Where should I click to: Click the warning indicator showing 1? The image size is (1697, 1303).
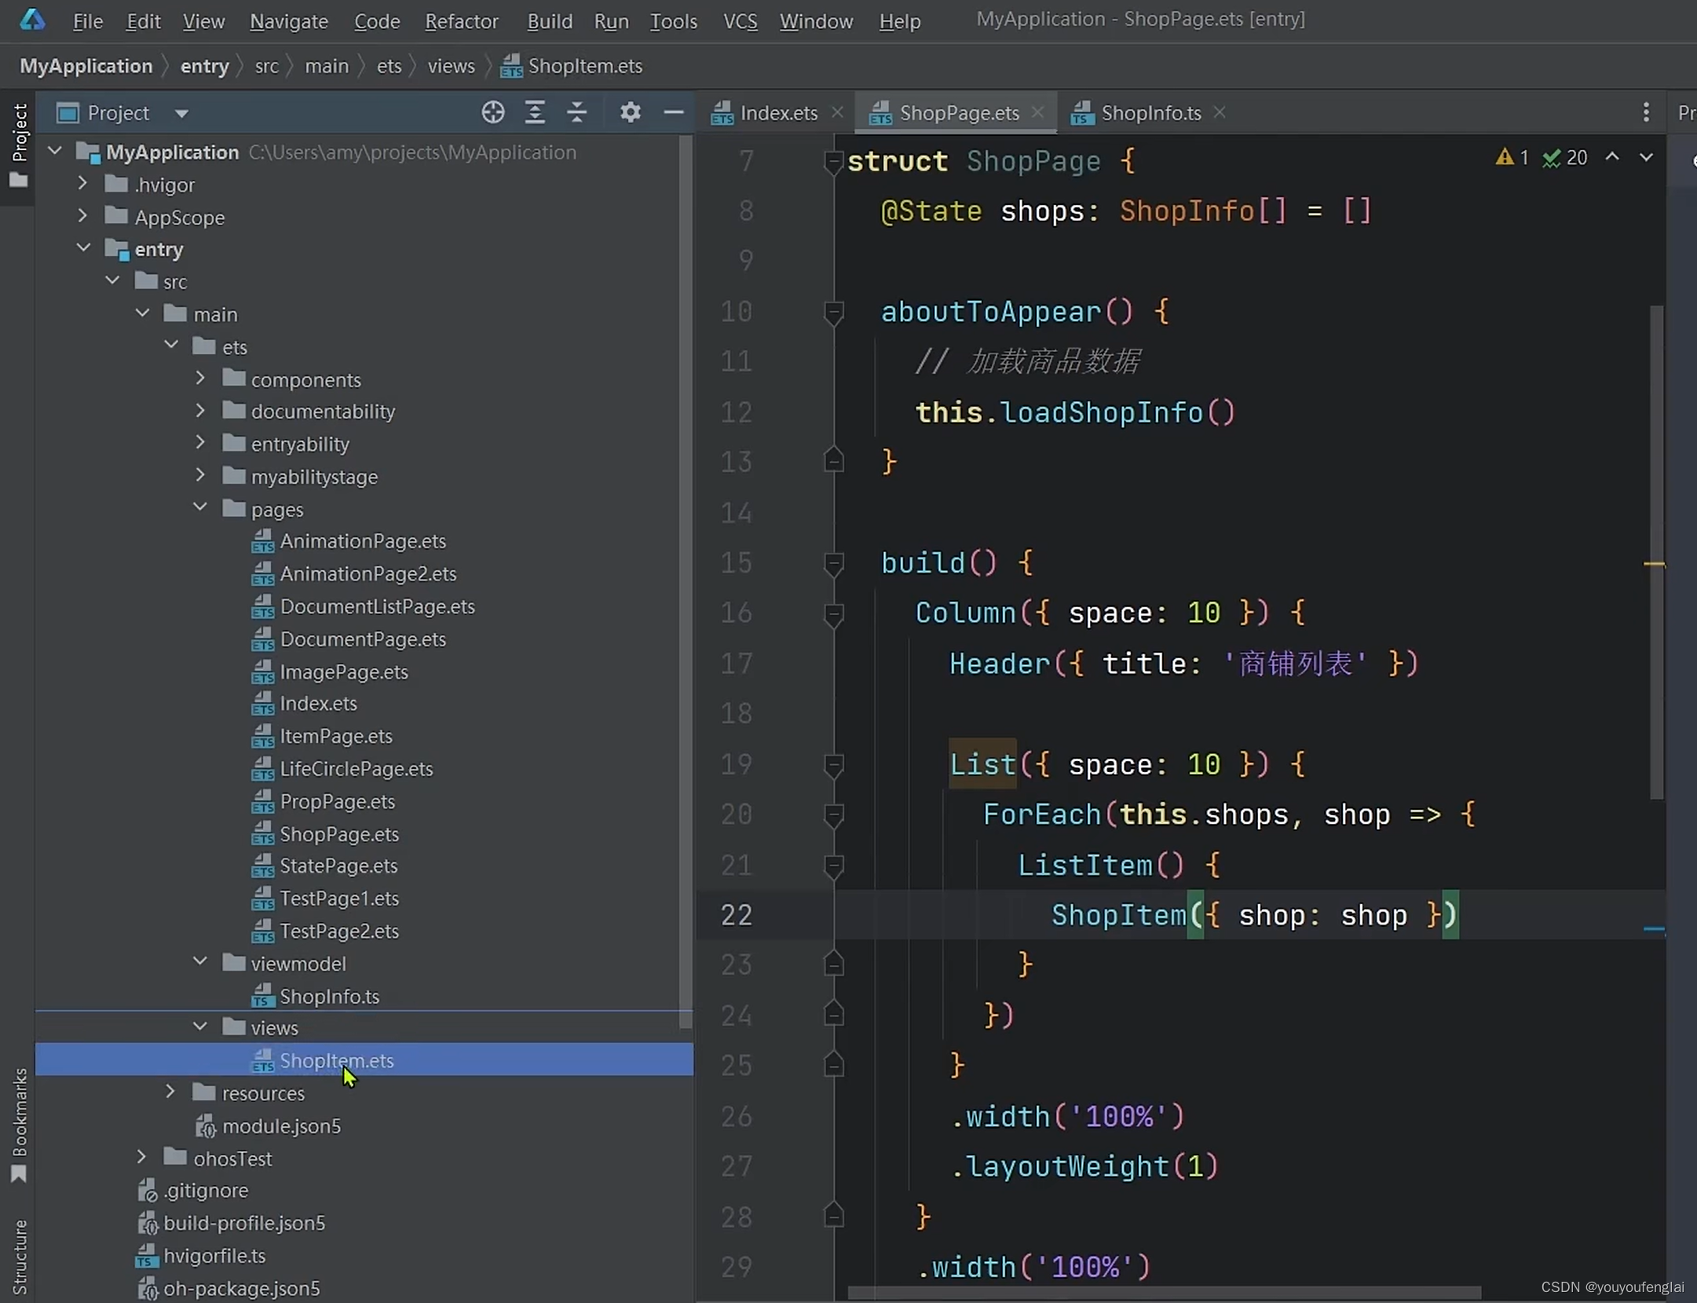1512,158
